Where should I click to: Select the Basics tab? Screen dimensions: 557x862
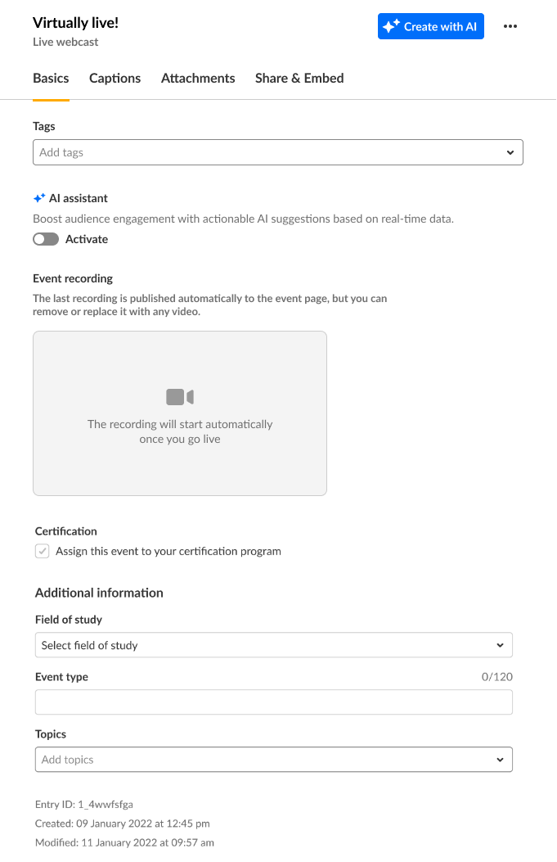51,79
